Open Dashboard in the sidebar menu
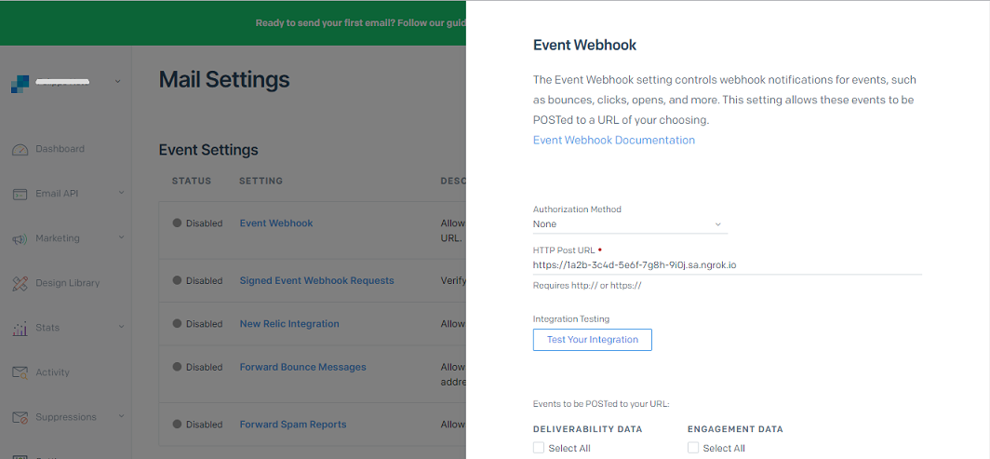990x459 pixels. [60, 149]
